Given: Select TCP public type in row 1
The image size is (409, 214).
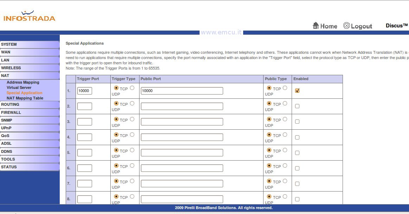Looking at the screenshot, I should pyautogui.click(x=269, y=88).
